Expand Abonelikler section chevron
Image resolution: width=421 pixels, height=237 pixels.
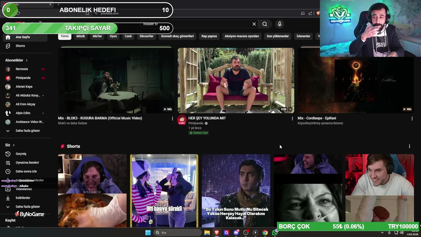(27, 60)
